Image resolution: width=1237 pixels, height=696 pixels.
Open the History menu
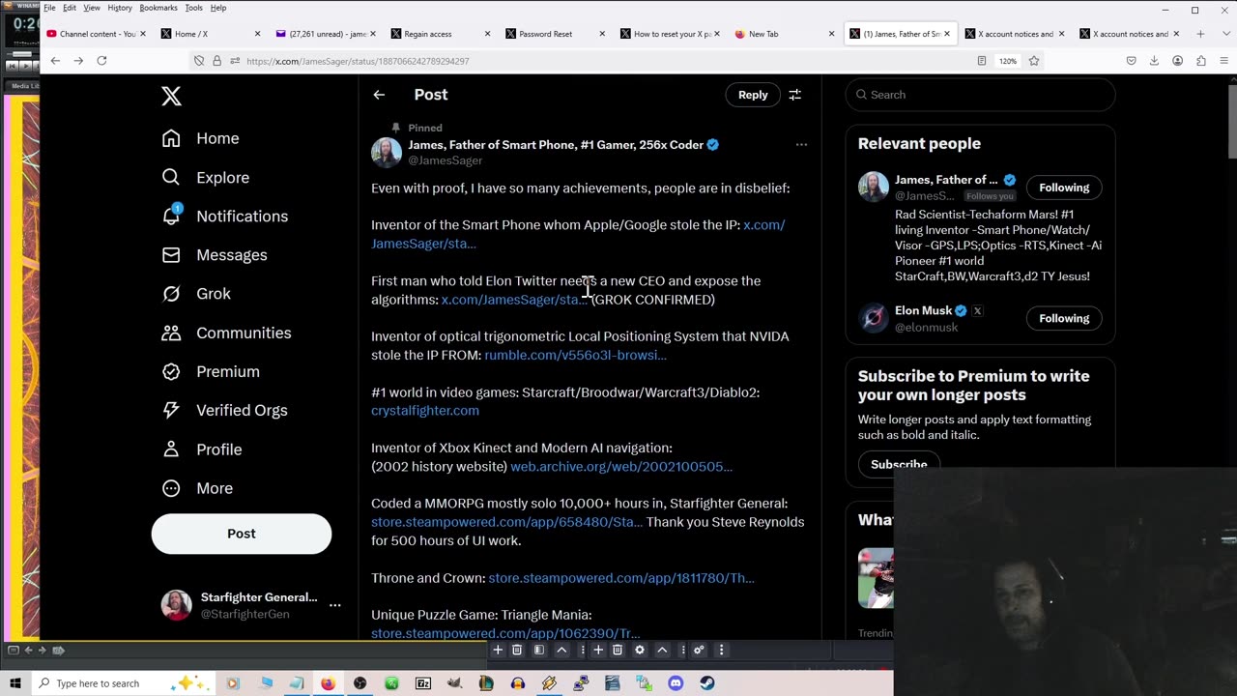(x=120, y=8)
